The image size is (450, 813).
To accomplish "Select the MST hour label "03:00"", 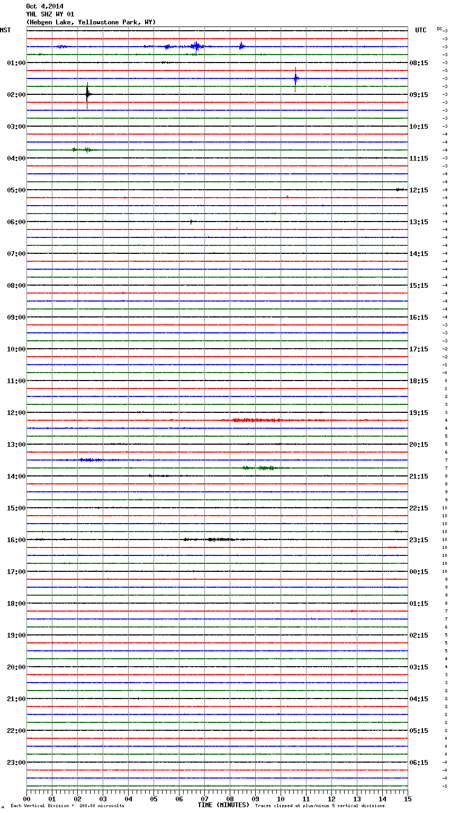I will coord(16,127).
